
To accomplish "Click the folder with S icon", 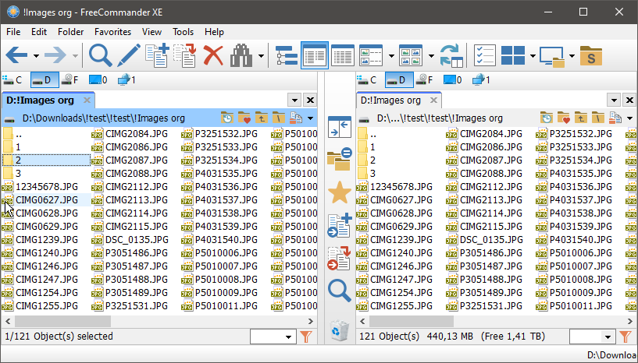I will pyautogui.click(x=591, y=55).
